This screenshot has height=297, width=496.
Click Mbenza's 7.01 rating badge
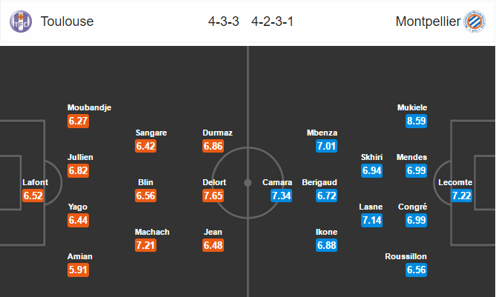click(326, 146)
